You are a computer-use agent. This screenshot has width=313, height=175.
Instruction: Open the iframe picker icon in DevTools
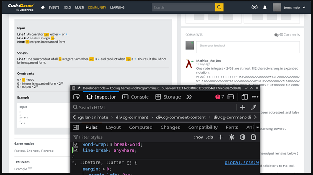coord(230,97)
